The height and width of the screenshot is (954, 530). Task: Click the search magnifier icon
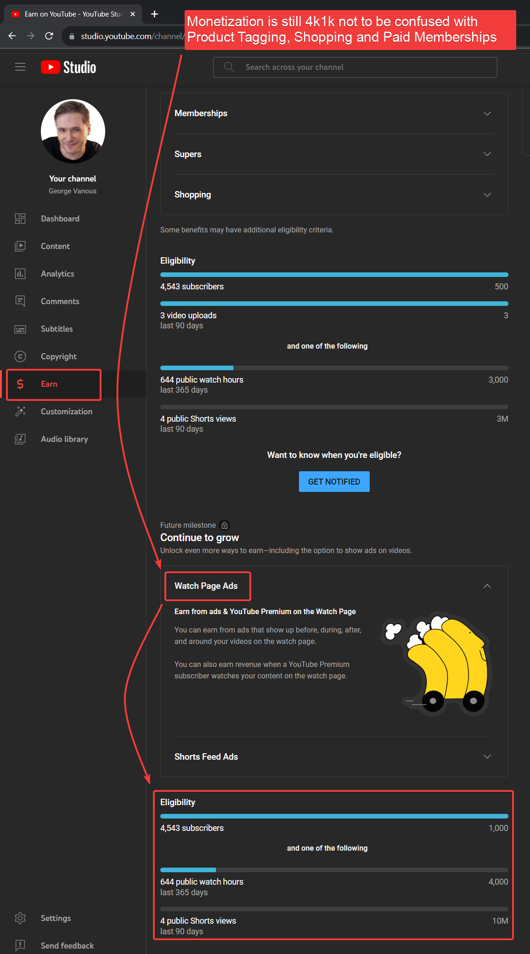pos(229,67)
